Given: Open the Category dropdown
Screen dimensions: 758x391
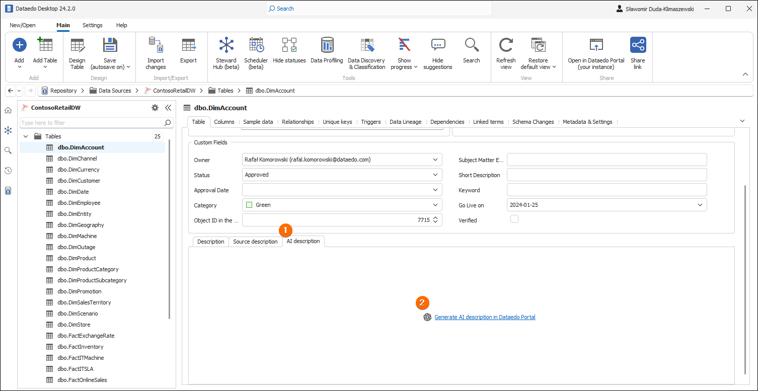Looking at the screenshot, I should (435, 205).
